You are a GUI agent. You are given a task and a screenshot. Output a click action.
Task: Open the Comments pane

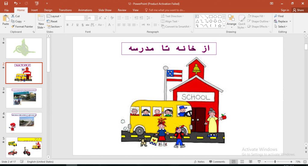point(217,162)
